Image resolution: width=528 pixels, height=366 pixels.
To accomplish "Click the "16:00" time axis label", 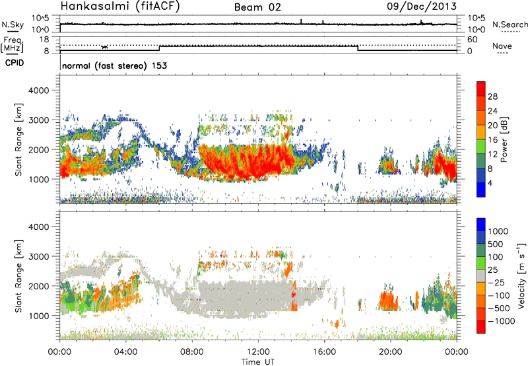I will pos(325,352).
